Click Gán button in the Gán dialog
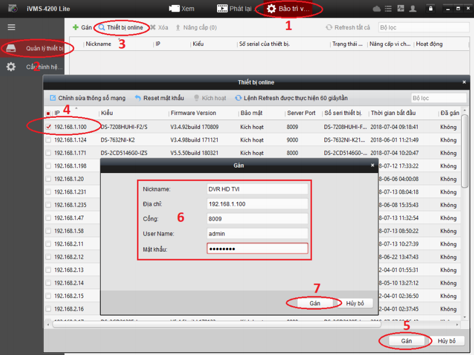Screen dimensions: 474x355 click(x=315, y=303)
